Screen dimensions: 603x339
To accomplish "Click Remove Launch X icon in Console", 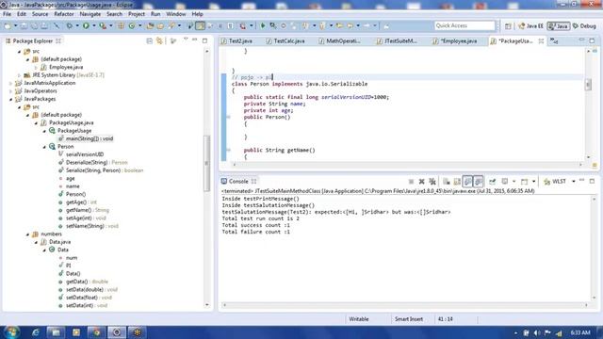I will [x=422, y=182].
